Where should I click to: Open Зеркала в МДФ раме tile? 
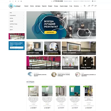coord(70,63)
